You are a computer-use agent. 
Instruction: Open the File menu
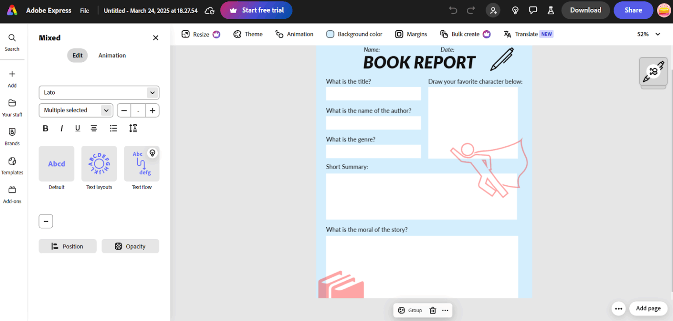[x=84, y=10]
